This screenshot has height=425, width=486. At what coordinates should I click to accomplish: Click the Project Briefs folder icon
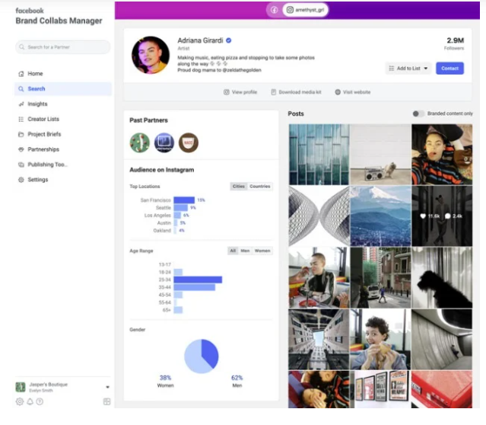coord(21,134)
